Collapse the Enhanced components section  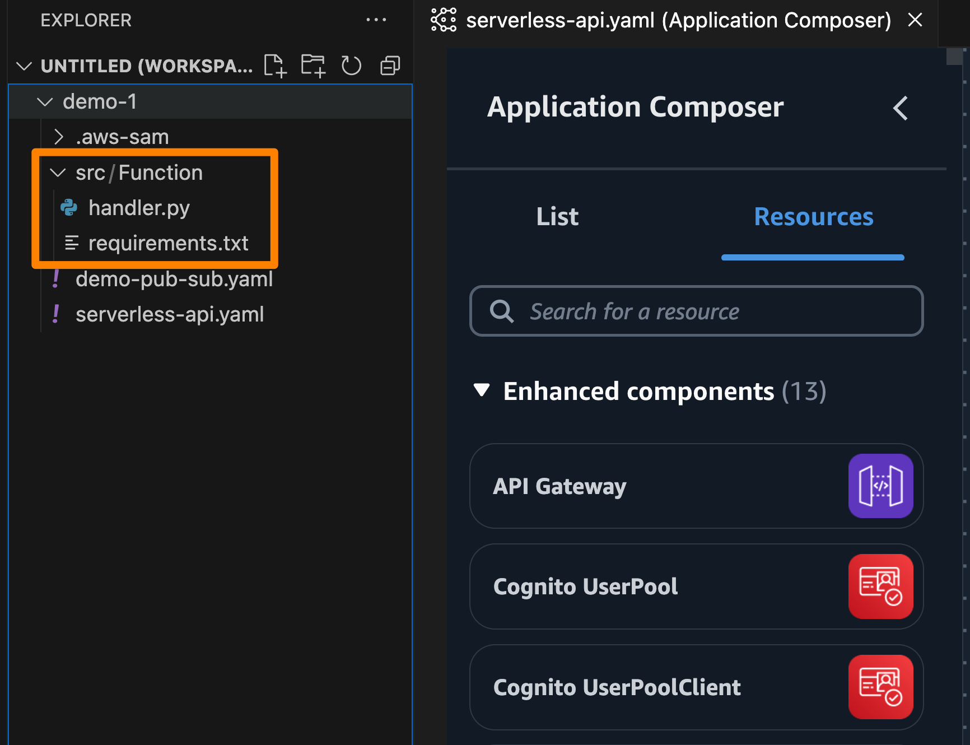point(482,390)
